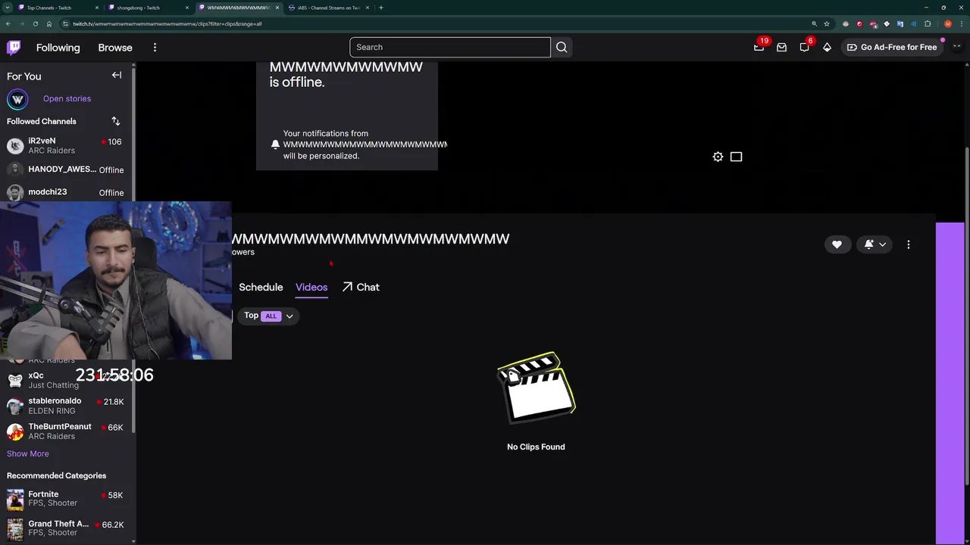Open HANDODY_AWES... offline channel
This screenshot has width=970, height=545.
click(67, 170)
